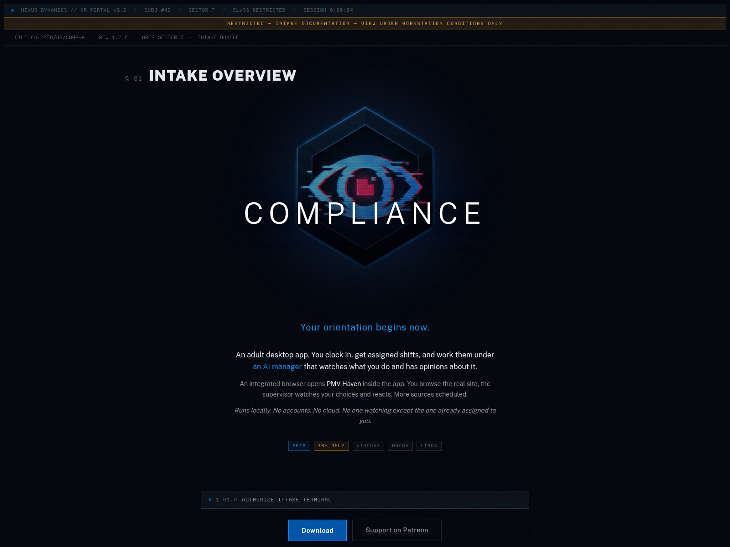The height and width of the screenshot is (547, 730).
Task: Click the MACOS platform tag
Action: coord(400,446)
